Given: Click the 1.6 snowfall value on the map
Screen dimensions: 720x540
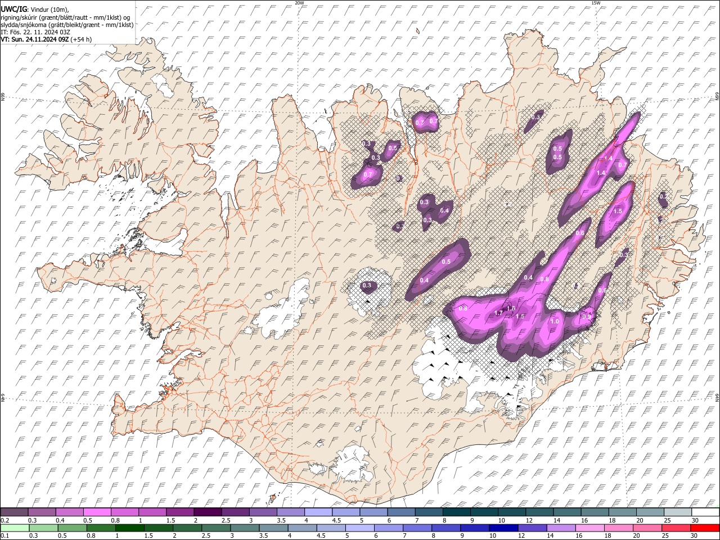Looking at the screenshot, I should (x=511, y=308).
